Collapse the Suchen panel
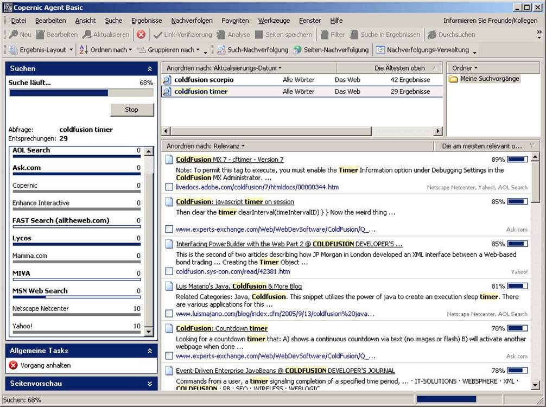This screenshot has height=407, width=546. point(150,68)
